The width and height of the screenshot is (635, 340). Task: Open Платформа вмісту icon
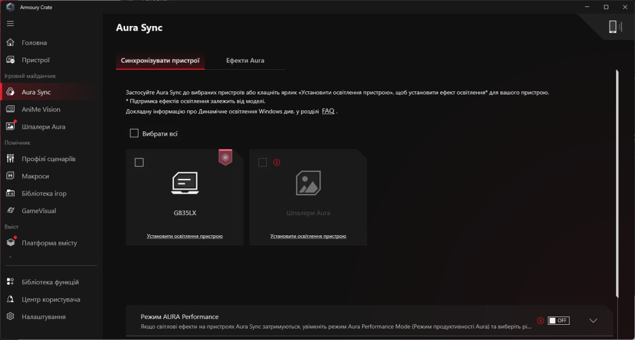coord(11,243)
